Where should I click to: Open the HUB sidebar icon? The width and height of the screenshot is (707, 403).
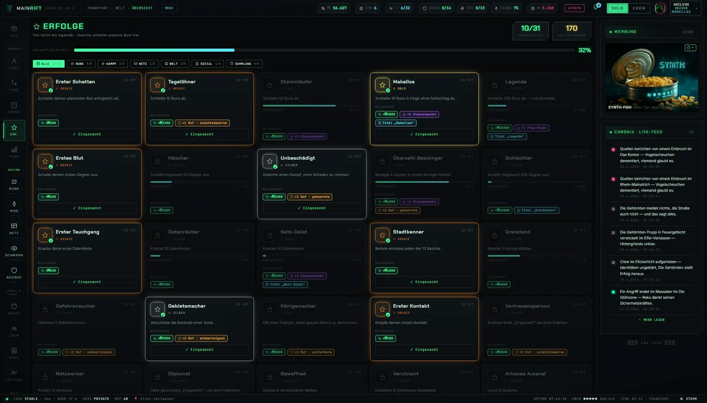14,30
